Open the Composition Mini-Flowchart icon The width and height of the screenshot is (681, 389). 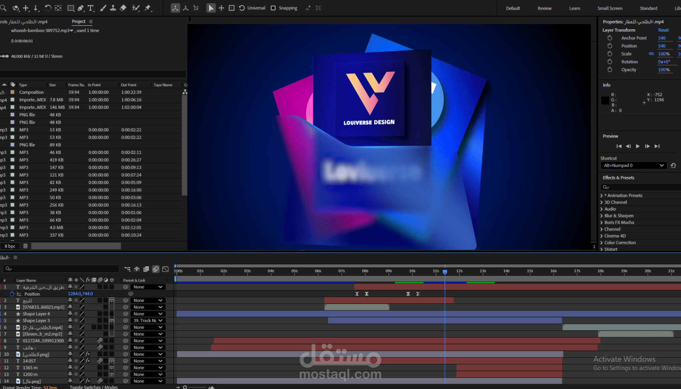(x=127, y=269)
